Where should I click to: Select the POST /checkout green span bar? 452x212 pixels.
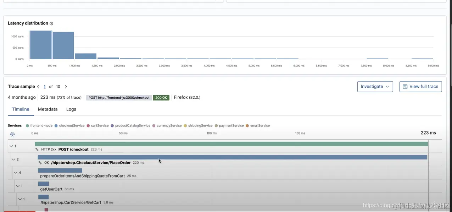click(x=231, y=144)
